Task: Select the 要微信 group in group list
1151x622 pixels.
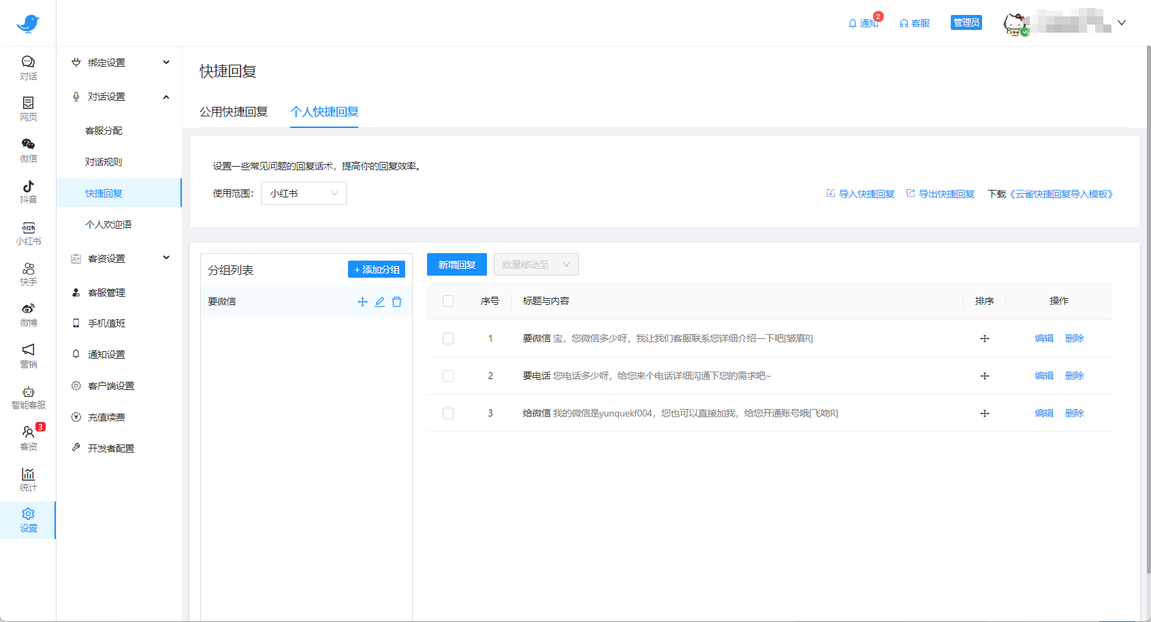Action: point(221,301)
